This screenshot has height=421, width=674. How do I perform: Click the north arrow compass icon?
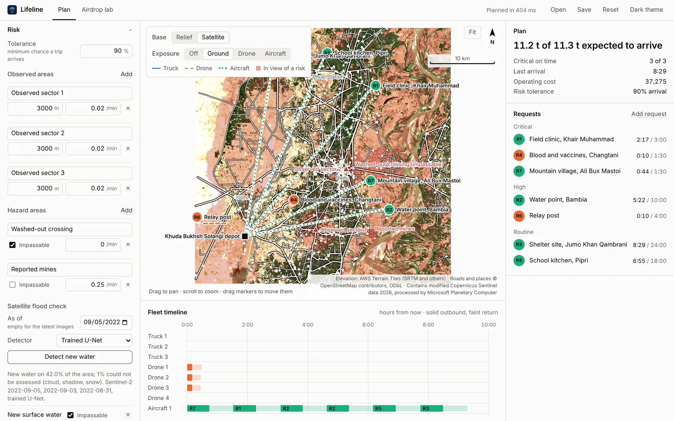point(492,33)
